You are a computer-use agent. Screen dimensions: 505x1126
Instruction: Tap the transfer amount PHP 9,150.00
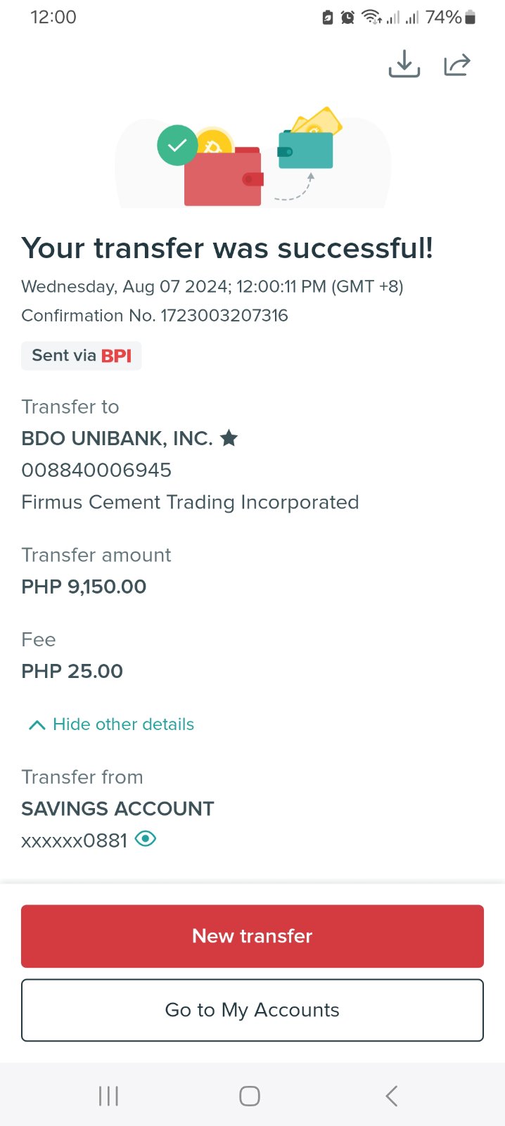point(84,587)
